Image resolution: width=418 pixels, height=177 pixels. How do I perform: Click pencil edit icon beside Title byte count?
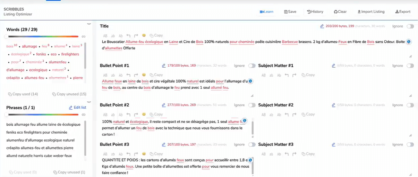[x=322, y=26]
